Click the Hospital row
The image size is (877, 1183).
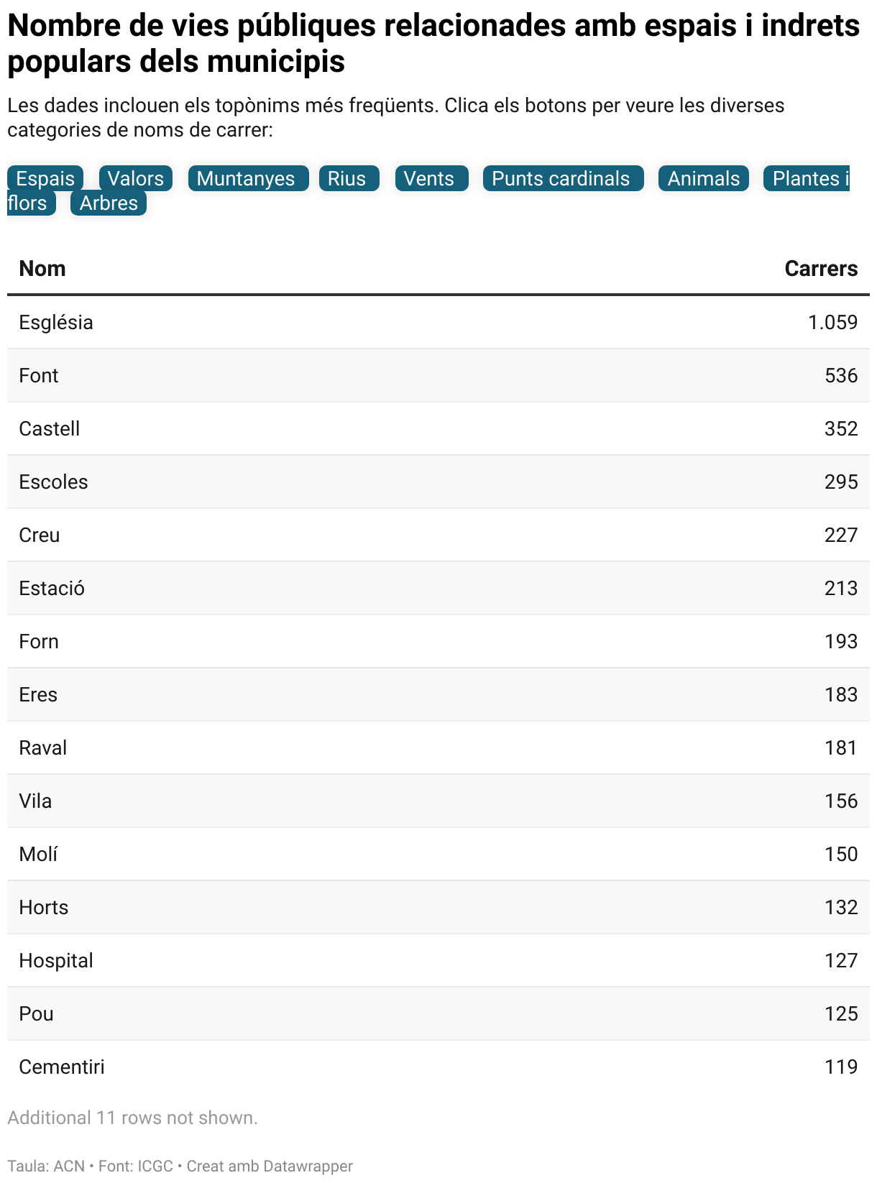click(439, 960)
